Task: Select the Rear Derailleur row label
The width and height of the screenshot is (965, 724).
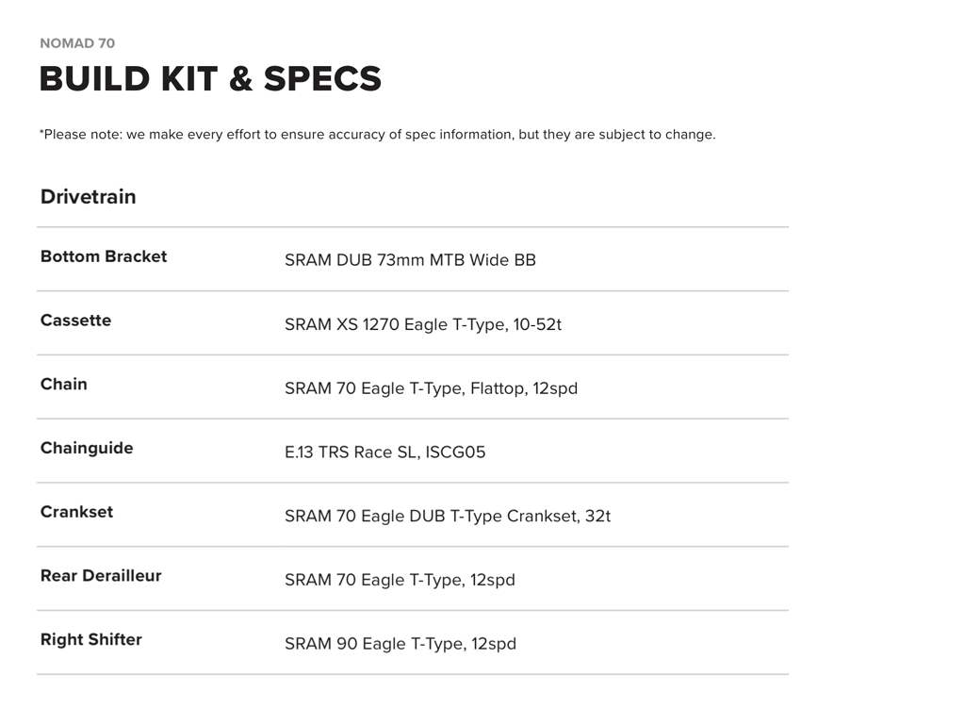Action: point(101,576)
